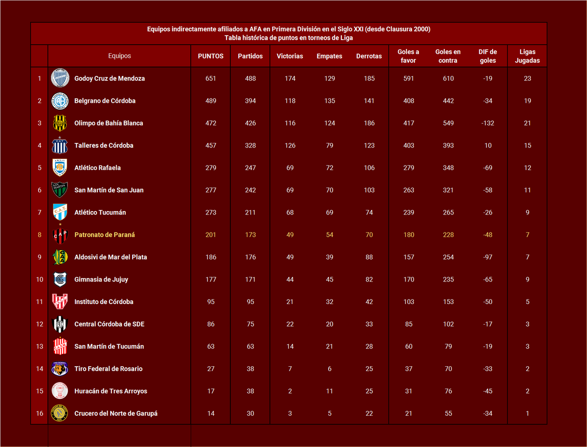
Task: Click Olimpo points value 472
Action: point(211,123)
